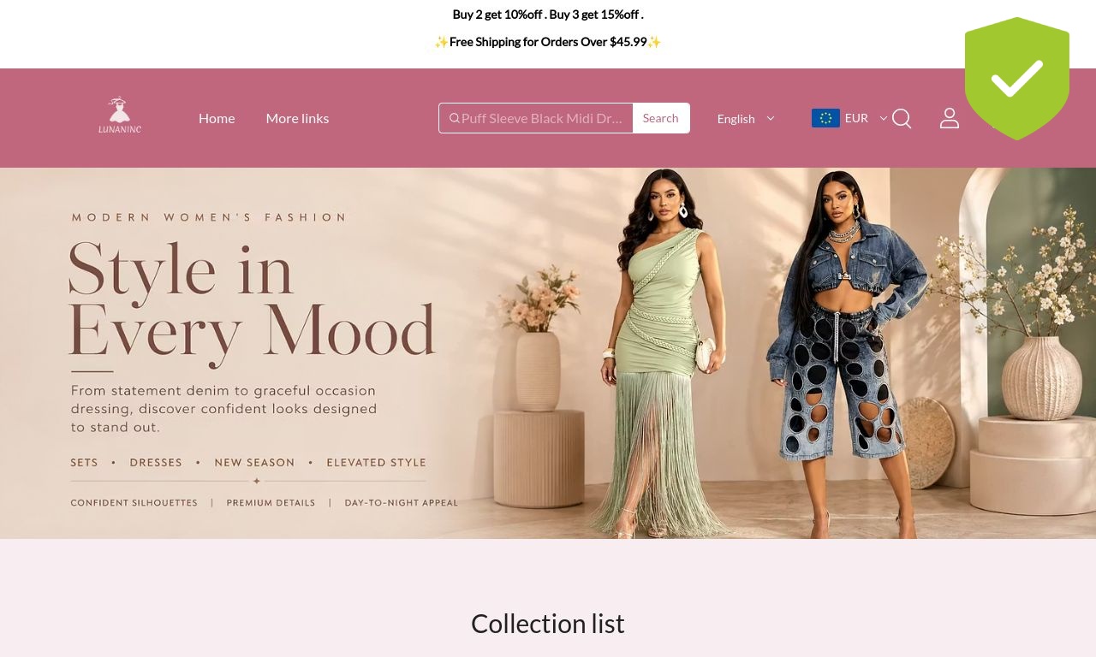Click the Lunaninc logo
1096x657 pixels.
(119, 115)
